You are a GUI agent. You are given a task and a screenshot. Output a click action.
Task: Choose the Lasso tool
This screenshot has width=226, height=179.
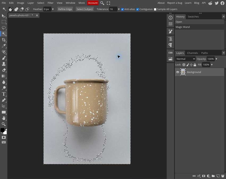[x=4, y=28]
